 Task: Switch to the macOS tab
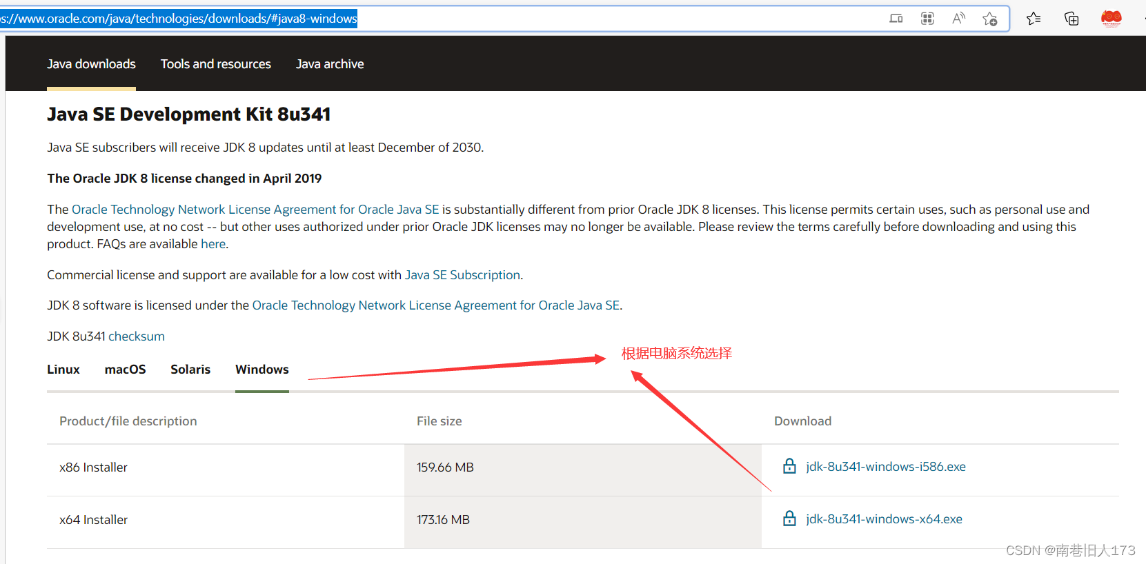(x=125, y=370)
